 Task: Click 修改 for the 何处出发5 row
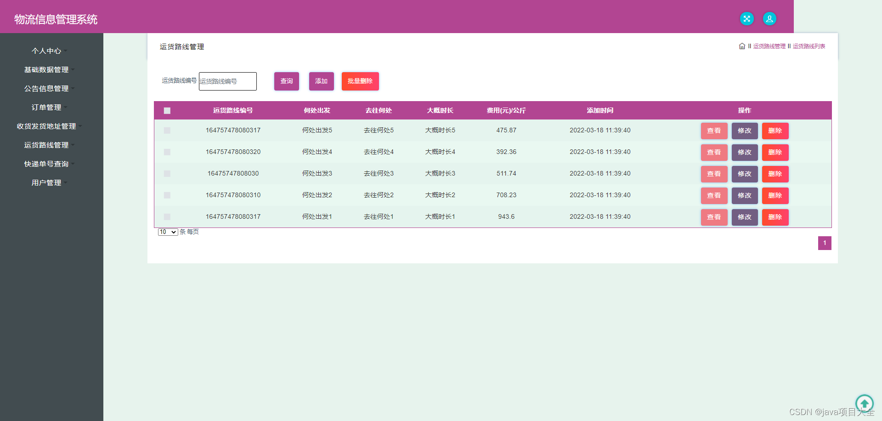click(x=745, y=131)
